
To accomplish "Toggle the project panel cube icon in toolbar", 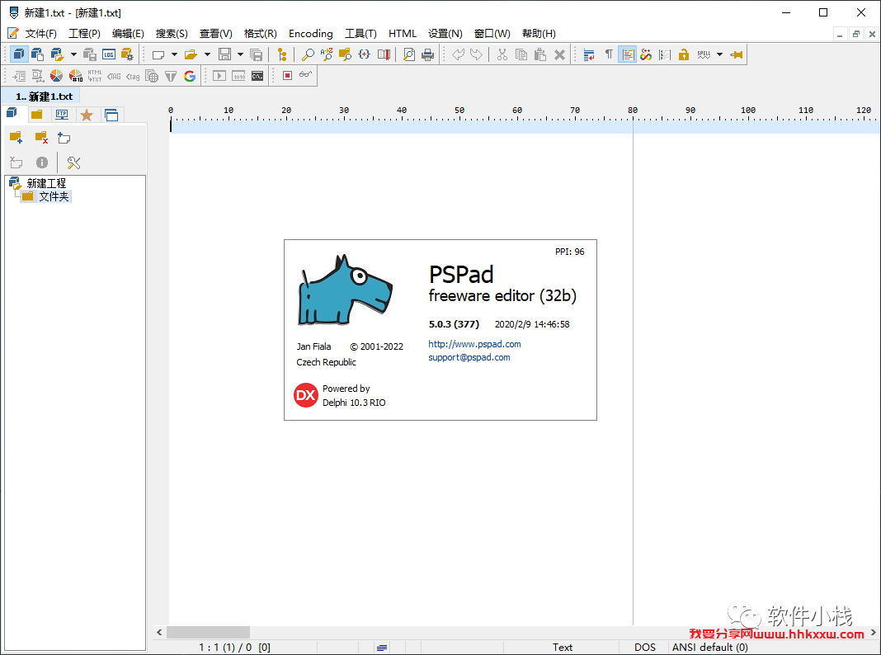I will click(x=19, y=54).
